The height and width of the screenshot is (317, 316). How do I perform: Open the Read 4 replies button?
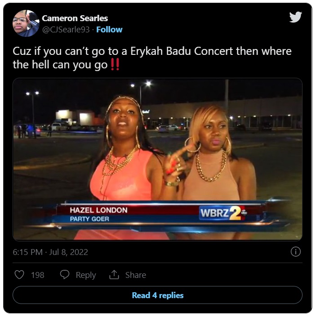click(158, 295)
